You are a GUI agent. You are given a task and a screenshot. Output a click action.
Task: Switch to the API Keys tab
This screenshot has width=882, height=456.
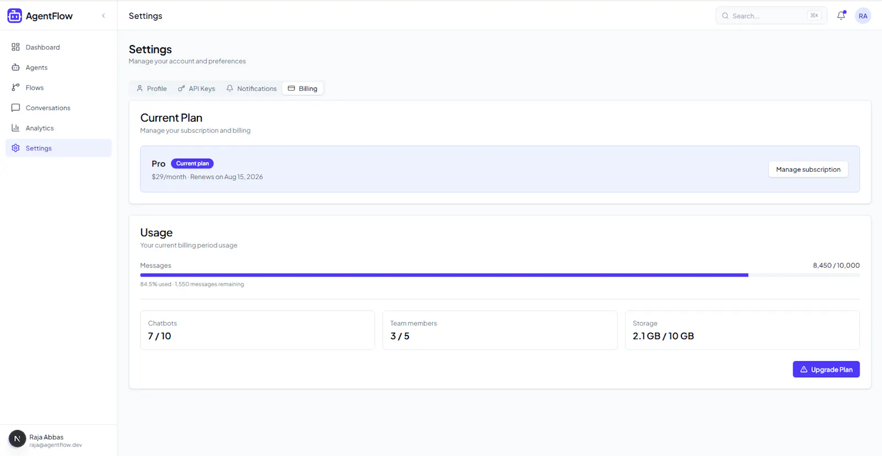click(x=196, y=89)
